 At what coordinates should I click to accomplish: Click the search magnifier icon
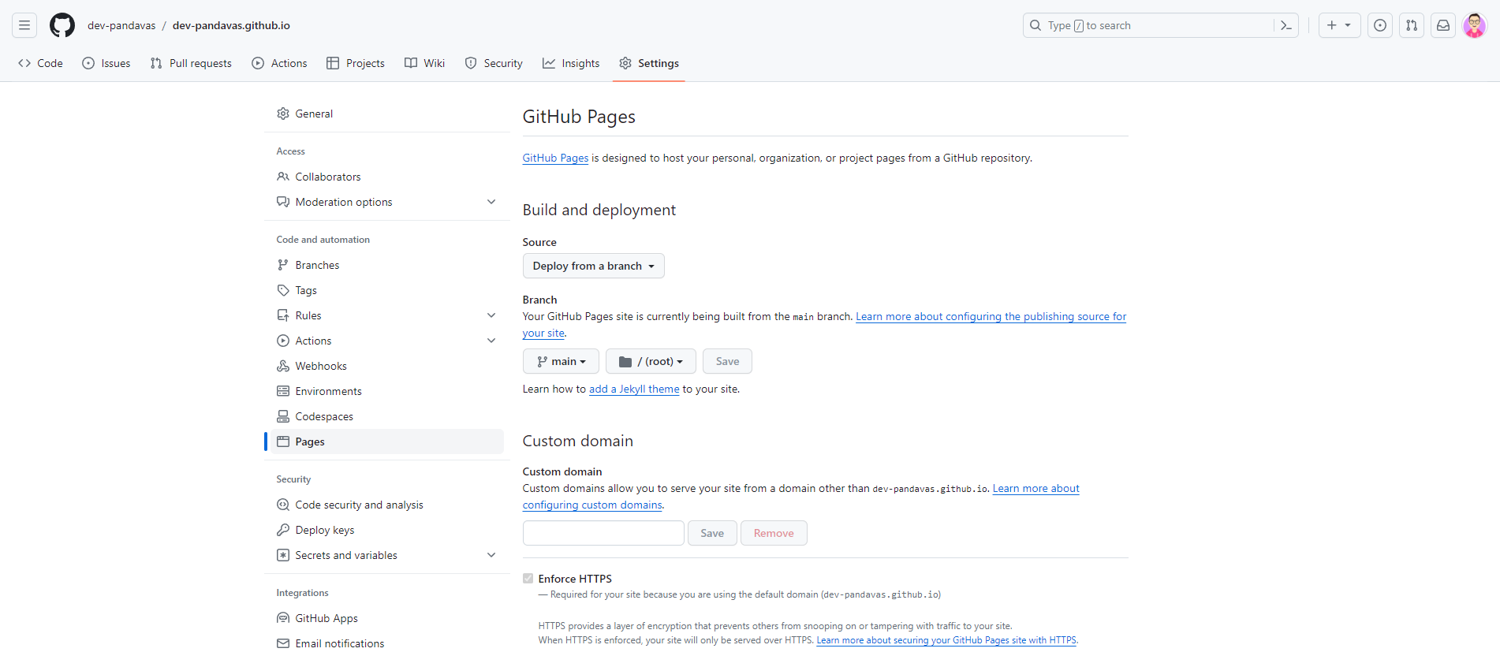(x=1035, y=25)
